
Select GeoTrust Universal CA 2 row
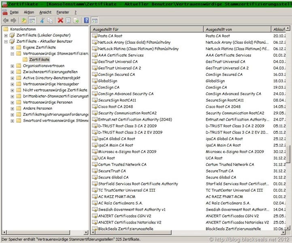click(119, 68)
